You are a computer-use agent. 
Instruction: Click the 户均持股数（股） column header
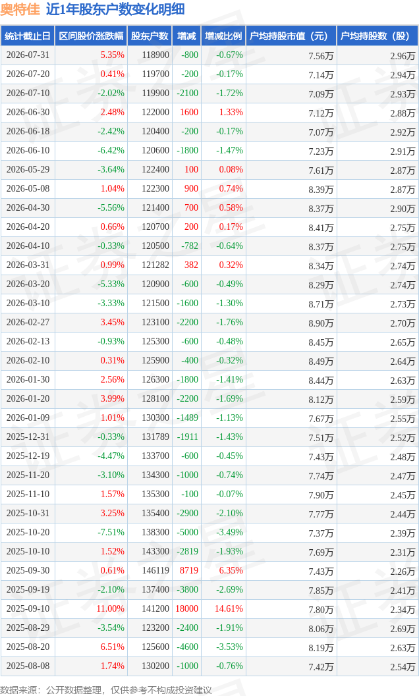[377, 36]
